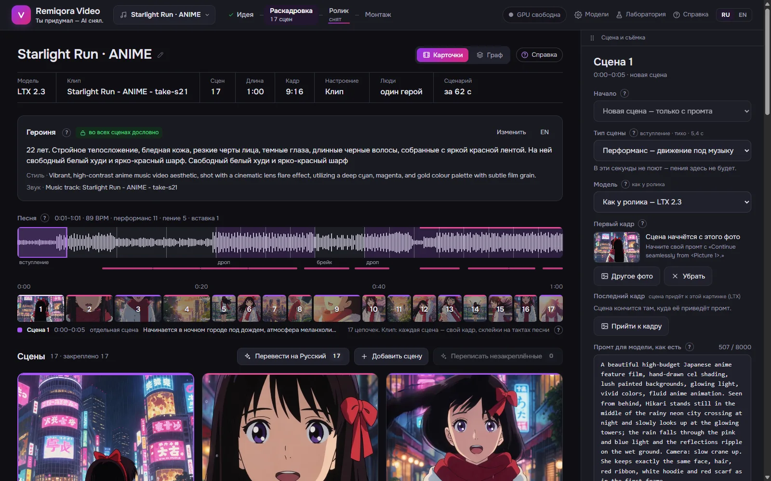Click the question-mark icon next to Героиня
771x481 pixels.
(66, 132)
